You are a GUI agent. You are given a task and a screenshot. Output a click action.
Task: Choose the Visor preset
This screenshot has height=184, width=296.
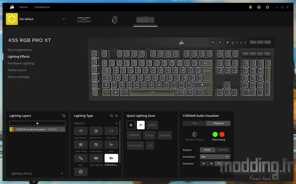click(x=111, y=144)
